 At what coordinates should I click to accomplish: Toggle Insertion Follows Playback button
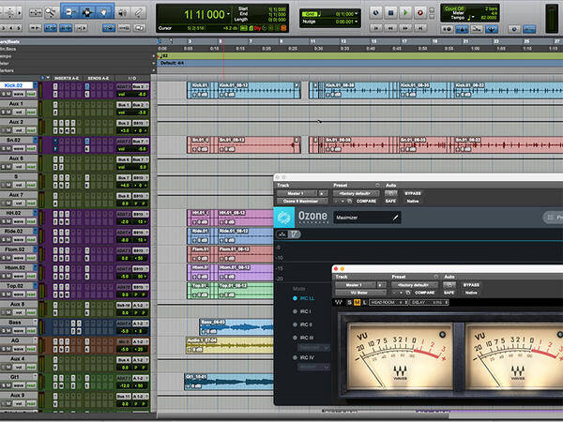[x=83, y=27]
